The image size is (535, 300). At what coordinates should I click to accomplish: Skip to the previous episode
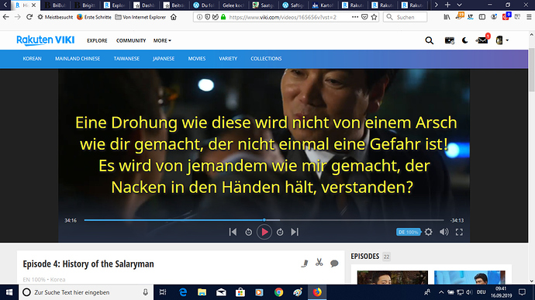tap(233, 232)
